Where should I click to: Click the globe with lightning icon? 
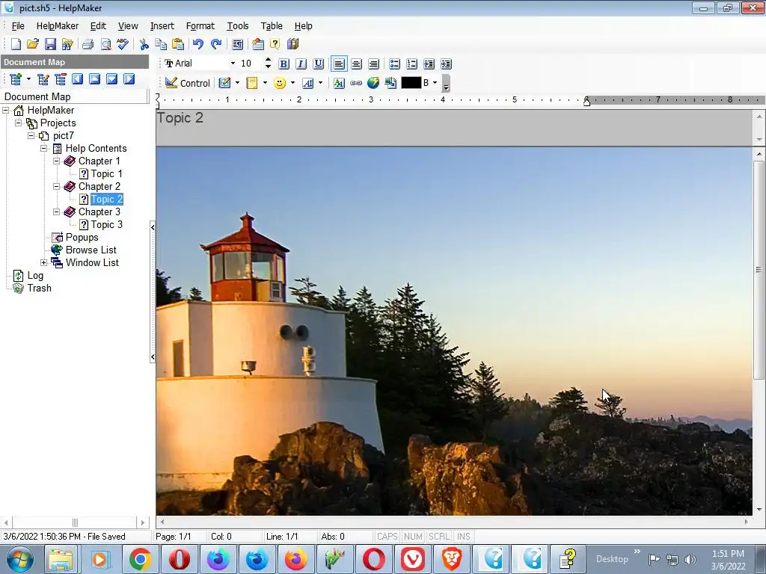[x=373, y=83]
